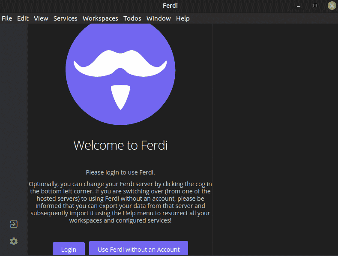Open the View menu
This screenshot has width=338, height=256.
[x=41, y=18]
